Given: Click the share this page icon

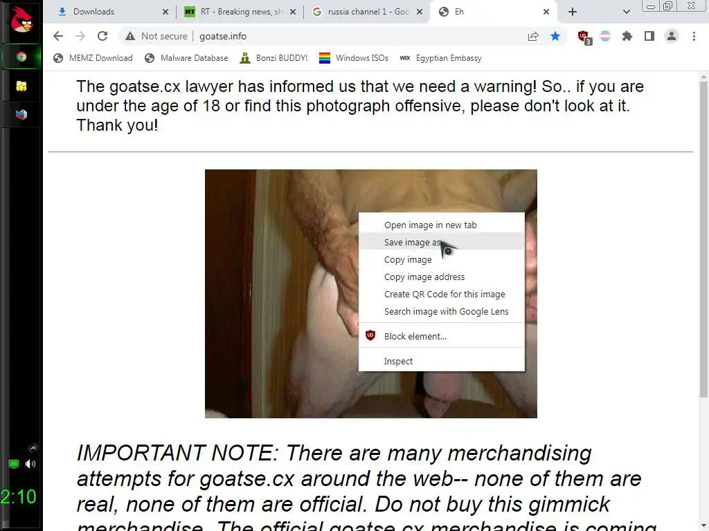Looking at the screenshot, I should (533, 36).
